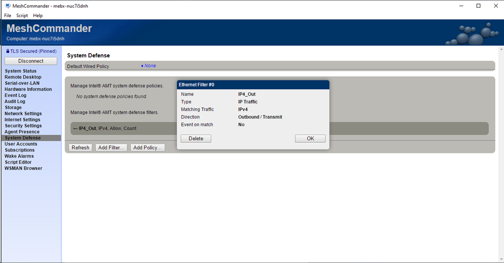Viewport: 504px width, 263px height.
Task: Click OK in the Ethernet Filter dialog
Action: coord(310,139)
